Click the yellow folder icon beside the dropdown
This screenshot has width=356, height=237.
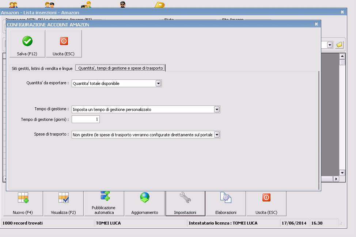tap(339, 45)
